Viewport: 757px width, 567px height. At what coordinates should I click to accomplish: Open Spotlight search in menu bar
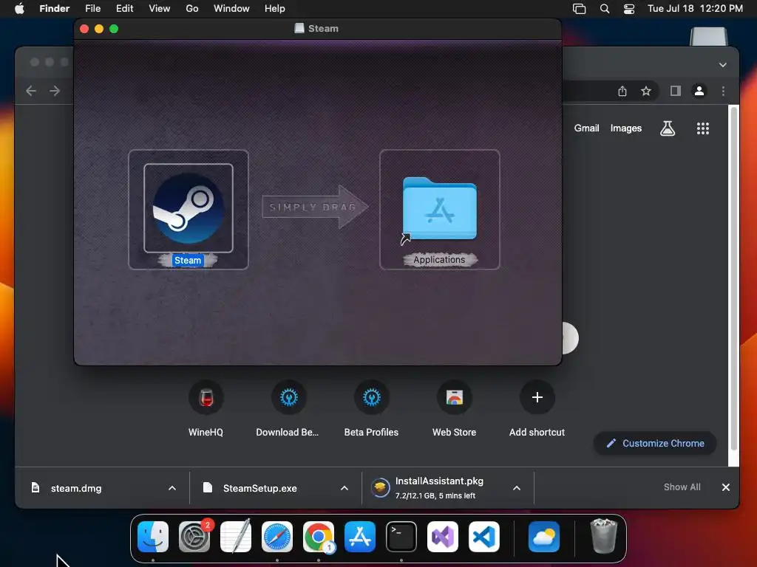click(605, 9)
